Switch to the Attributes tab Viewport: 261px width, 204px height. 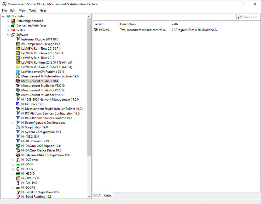click(x=103, y=195)
